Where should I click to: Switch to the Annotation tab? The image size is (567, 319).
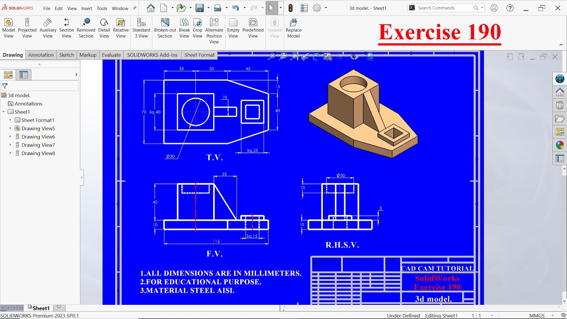coord(41,55)
